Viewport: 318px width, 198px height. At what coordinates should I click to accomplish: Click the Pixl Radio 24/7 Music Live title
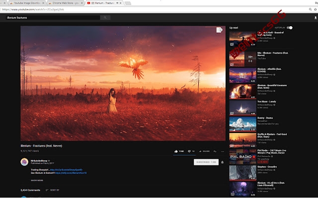[272, 152]
